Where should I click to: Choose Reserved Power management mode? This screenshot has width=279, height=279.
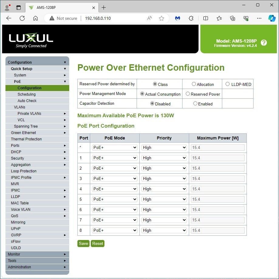188,94
